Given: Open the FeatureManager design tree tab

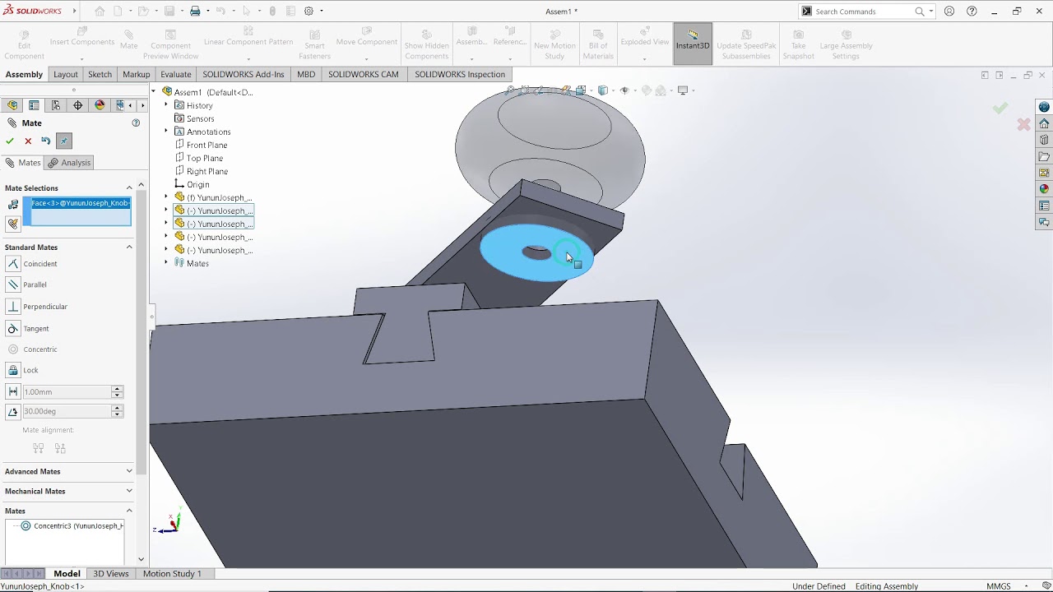Looking at the screenshot, I should coord(12,105).
